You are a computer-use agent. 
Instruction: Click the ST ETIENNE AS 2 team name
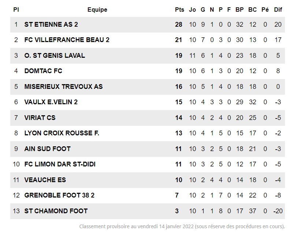click(51, 25)
